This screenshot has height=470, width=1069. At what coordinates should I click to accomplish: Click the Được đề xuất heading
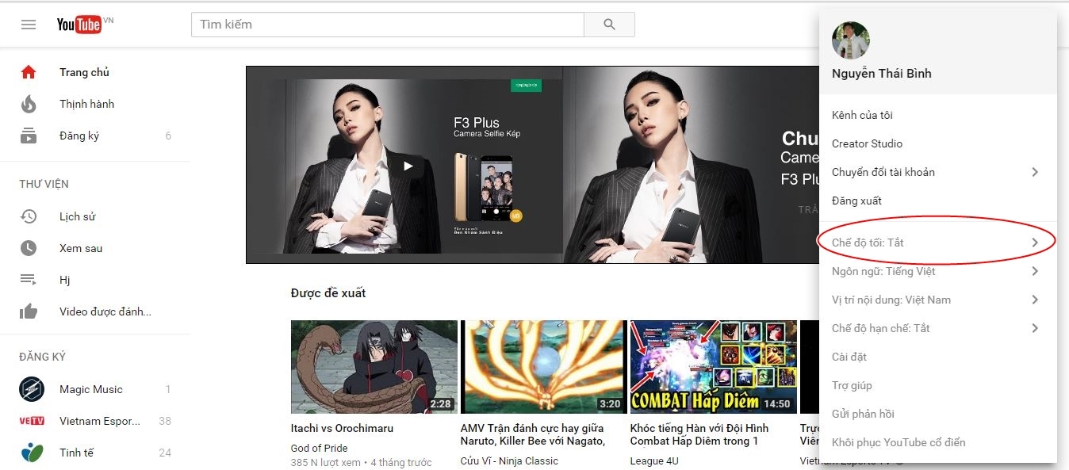point(328,293)
